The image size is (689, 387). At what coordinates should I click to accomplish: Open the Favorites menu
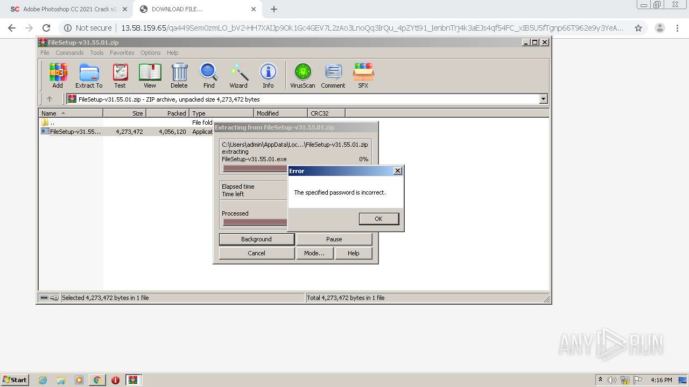click(x=122, y=53)
